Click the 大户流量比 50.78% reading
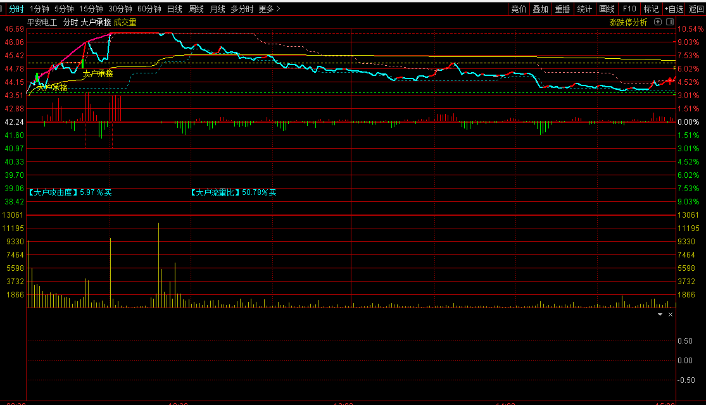 click(x=232, y=192)
